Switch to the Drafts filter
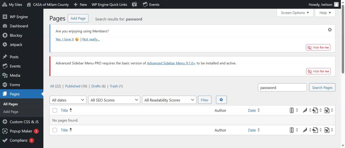Screen dimensions: 345x148 pyautogui.click(x=96, y=86)
